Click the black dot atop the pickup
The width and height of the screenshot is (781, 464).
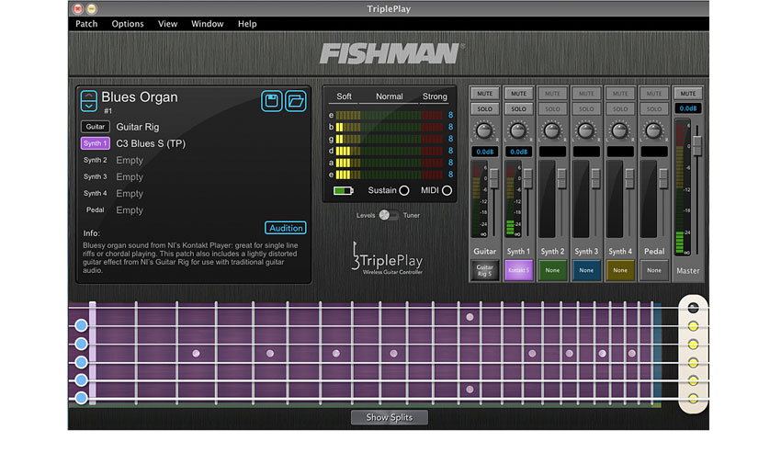(693, 308)
